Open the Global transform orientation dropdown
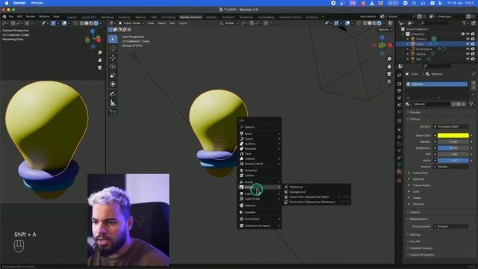 (229, 23)
